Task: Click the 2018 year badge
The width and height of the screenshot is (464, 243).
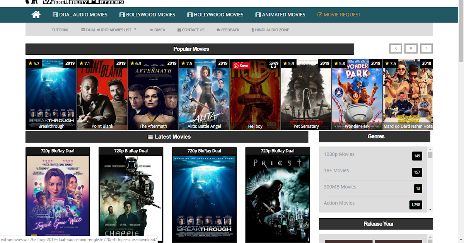Action: click(426, 63)
